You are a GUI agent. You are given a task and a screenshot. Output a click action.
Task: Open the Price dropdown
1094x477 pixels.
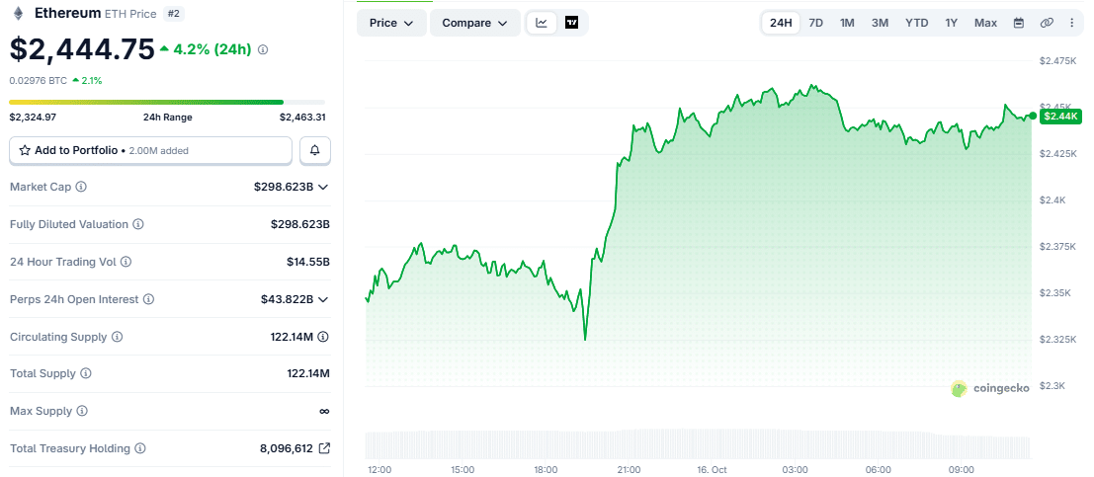(x=392, y=23)
